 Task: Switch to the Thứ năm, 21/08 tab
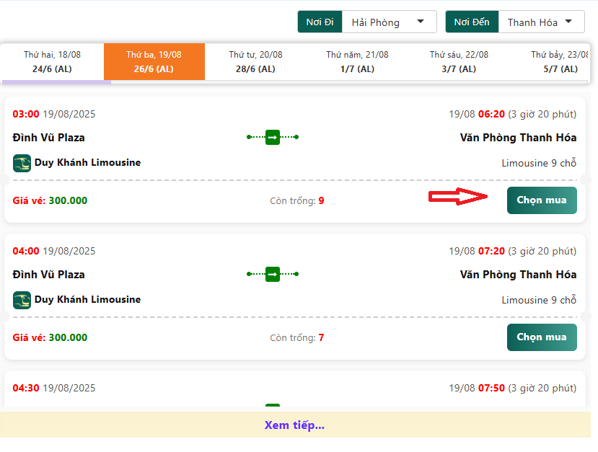(x=357, y=62)
